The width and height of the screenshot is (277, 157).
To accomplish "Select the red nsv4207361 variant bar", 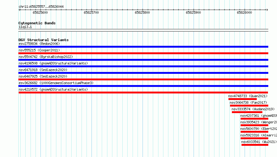I will (x=254, y=119).
